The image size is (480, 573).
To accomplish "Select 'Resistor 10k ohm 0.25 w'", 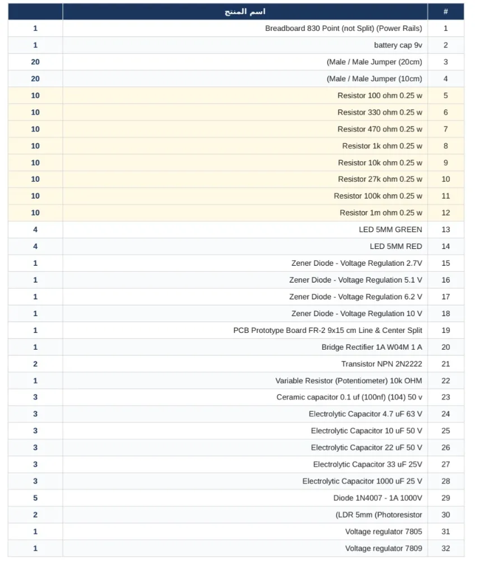I will click(x=380, y=163).
